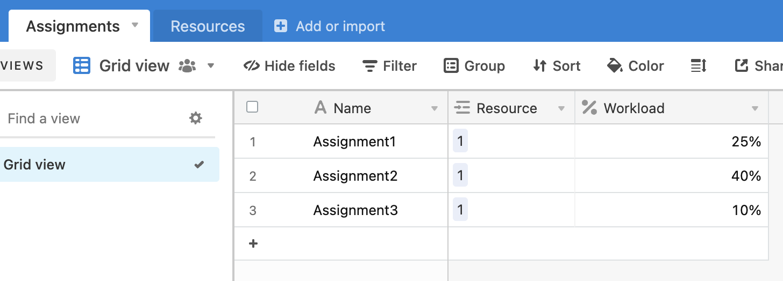Open the Filter tool
This screenshot has height=281, width=783.
pyautogui.click(x=389, y=66)
